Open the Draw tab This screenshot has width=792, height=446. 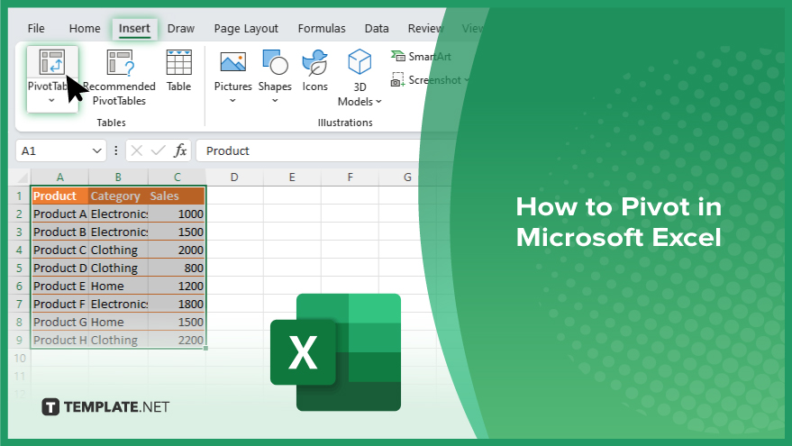coord(181,28)
